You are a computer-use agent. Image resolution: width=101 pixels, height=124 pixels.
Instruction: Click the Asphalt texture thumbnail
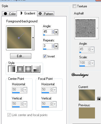(85, 28)
